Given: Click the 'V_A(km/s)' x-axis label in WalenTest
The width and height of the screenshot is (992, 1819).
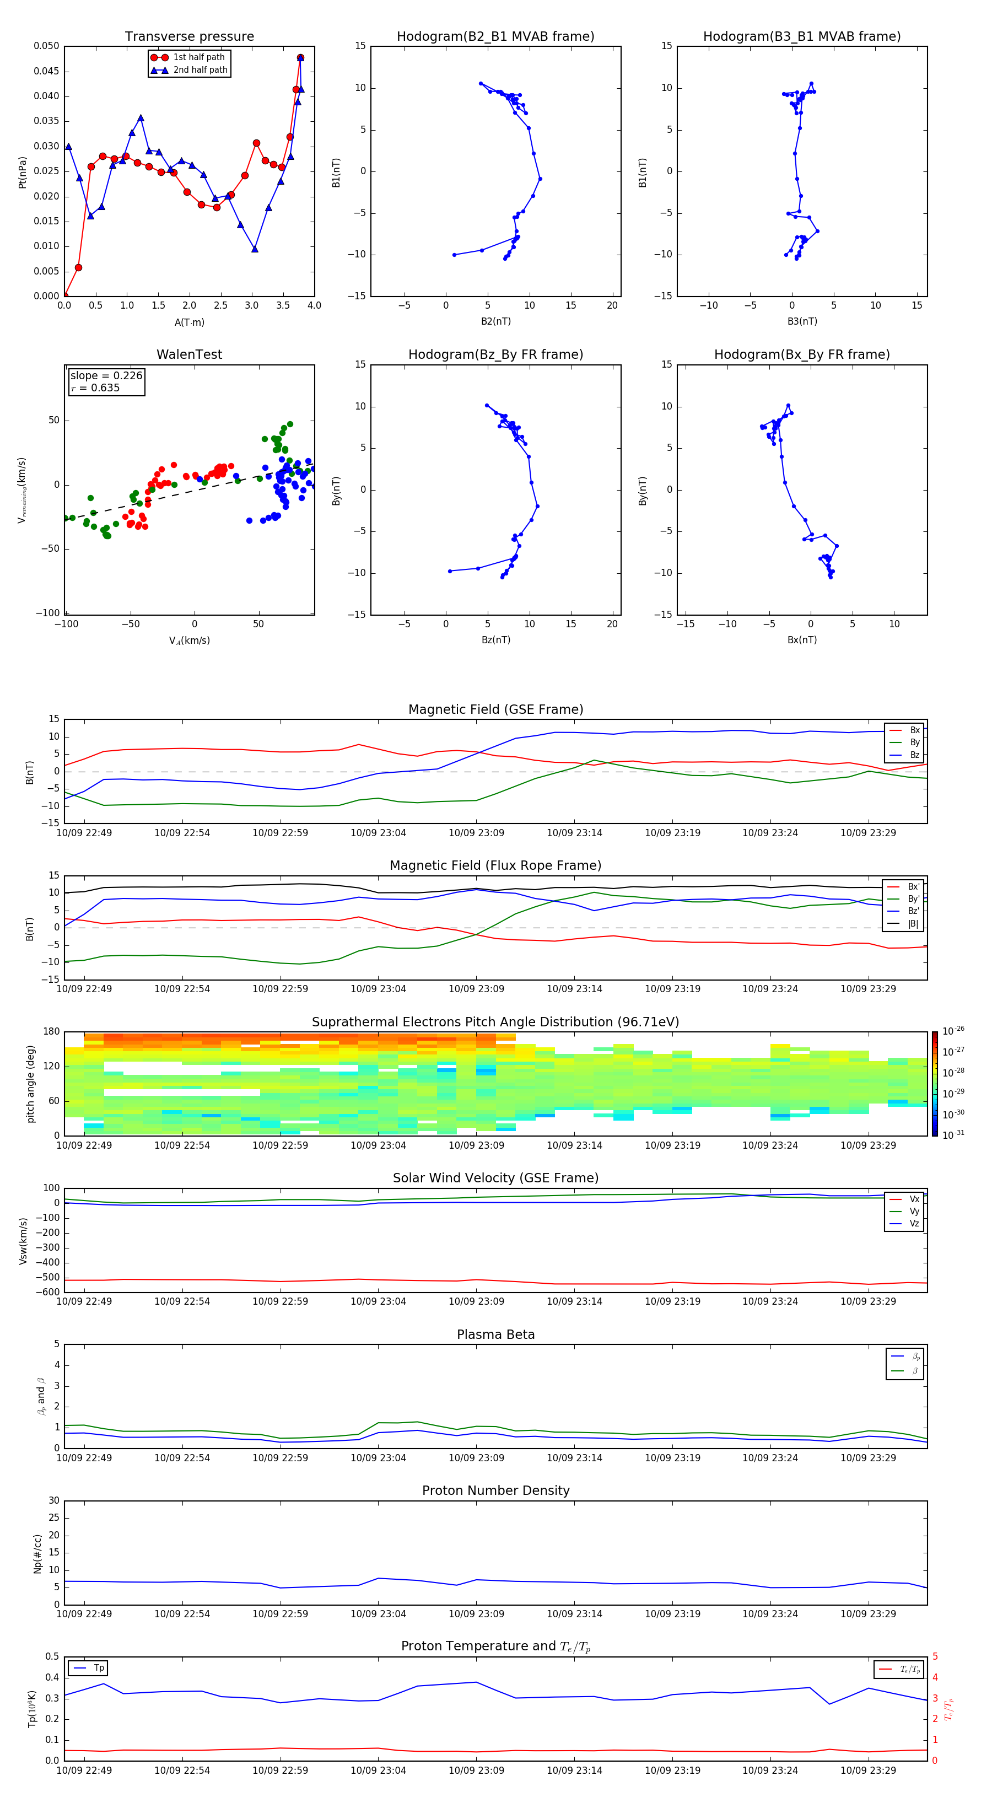Looking at the screenshot, I should click(189, 641).
